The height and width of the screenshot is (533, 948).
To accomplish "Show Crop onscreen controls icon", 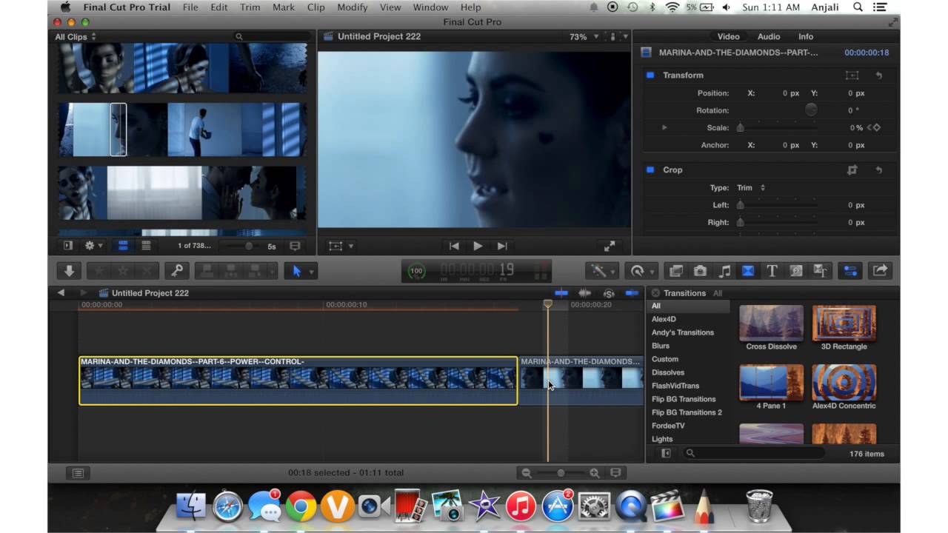I will (852, 170).
